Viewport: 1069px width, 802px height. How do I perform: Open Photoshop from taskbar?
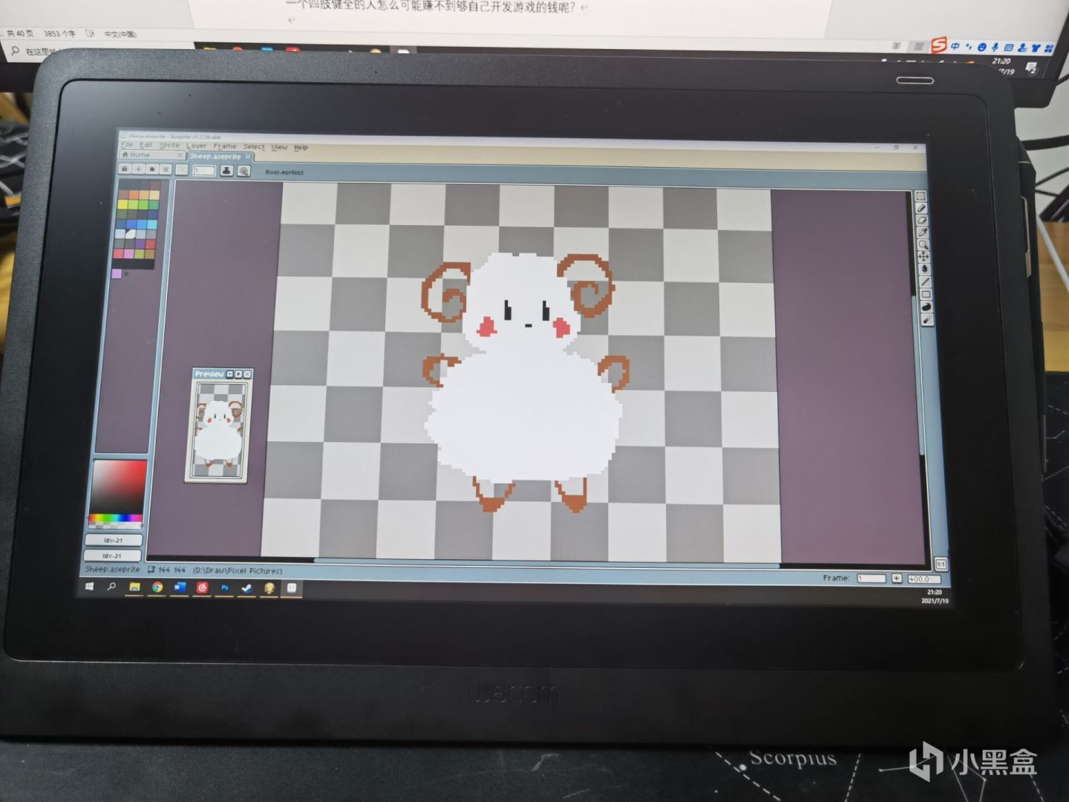tap(224, 587)
